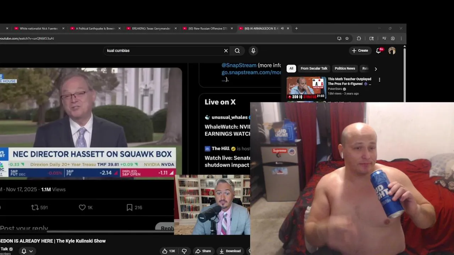The width and height of the screenshot is (454, 255).
Task: Open the Chrome three-dot menu
Action: (x=401, y=38)
